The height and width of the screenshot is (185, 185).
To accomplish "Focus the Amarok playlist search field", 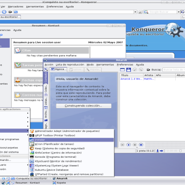I will 174,70.
